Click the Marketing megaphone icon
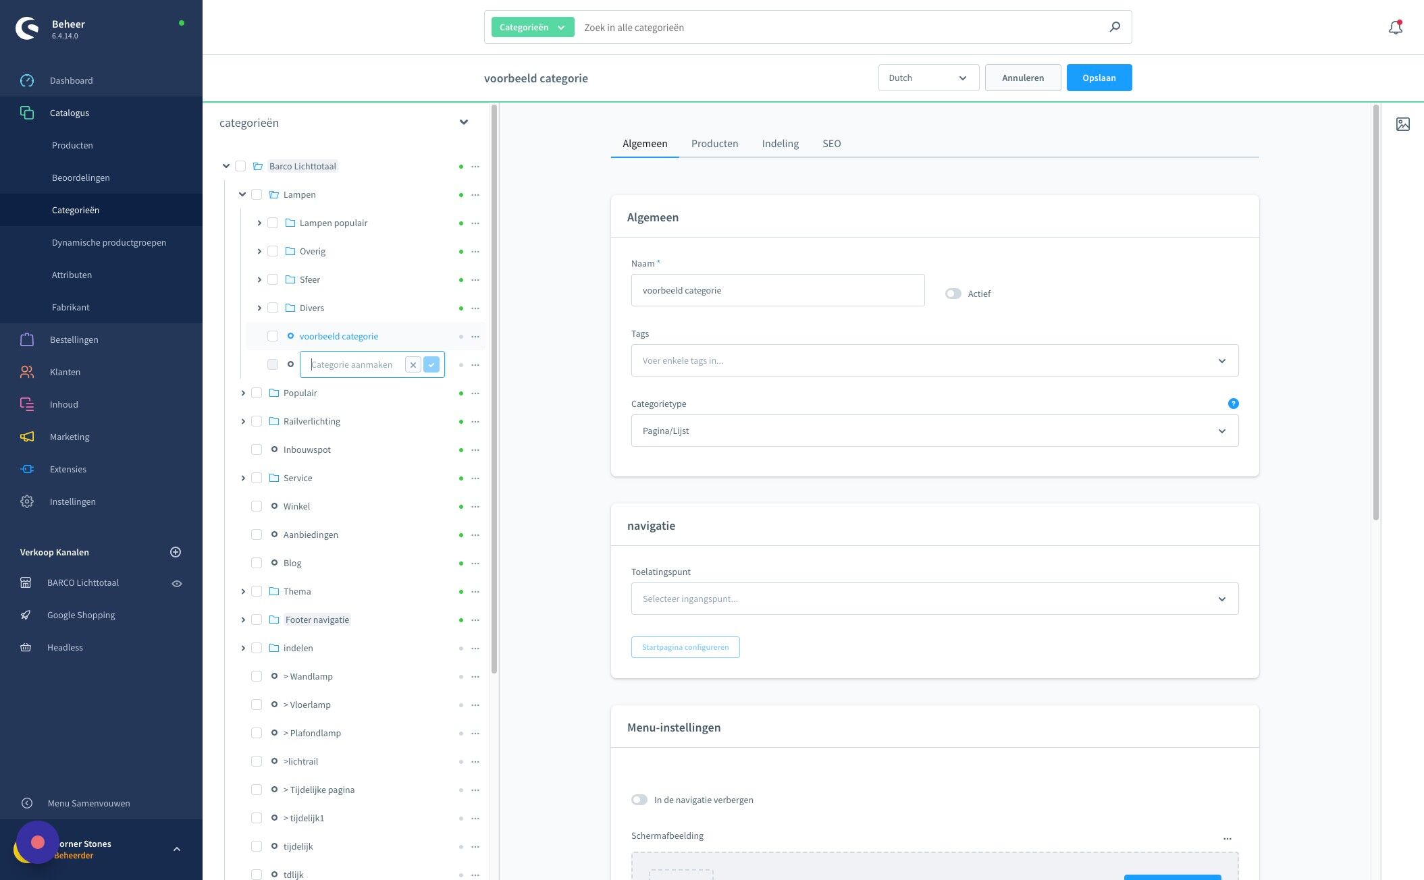The height and width of the screenshot is (880, 1424). (27, 437)
